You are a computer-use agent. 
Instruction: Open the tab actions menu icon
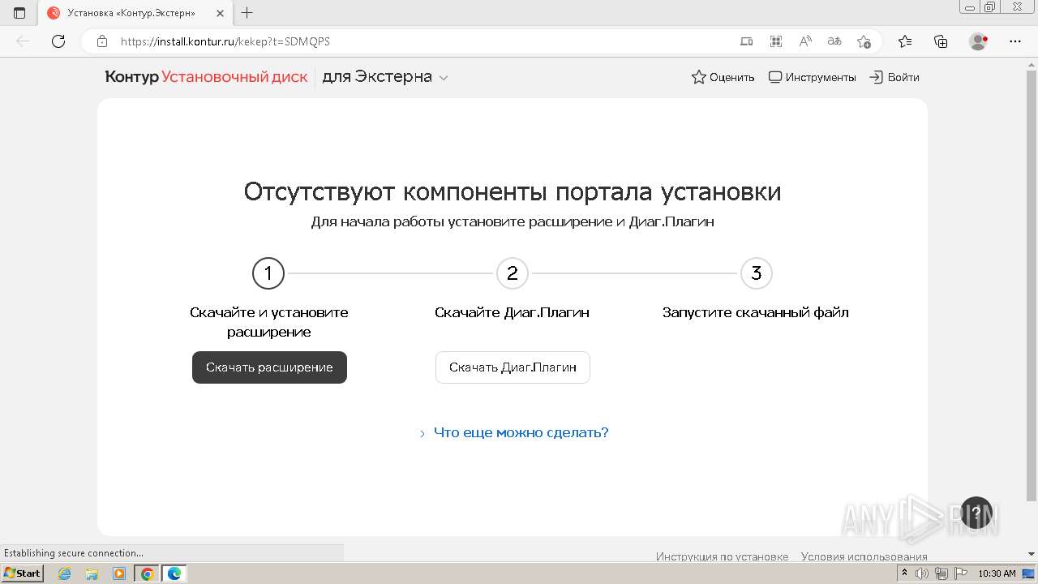[x=19, y=13]
